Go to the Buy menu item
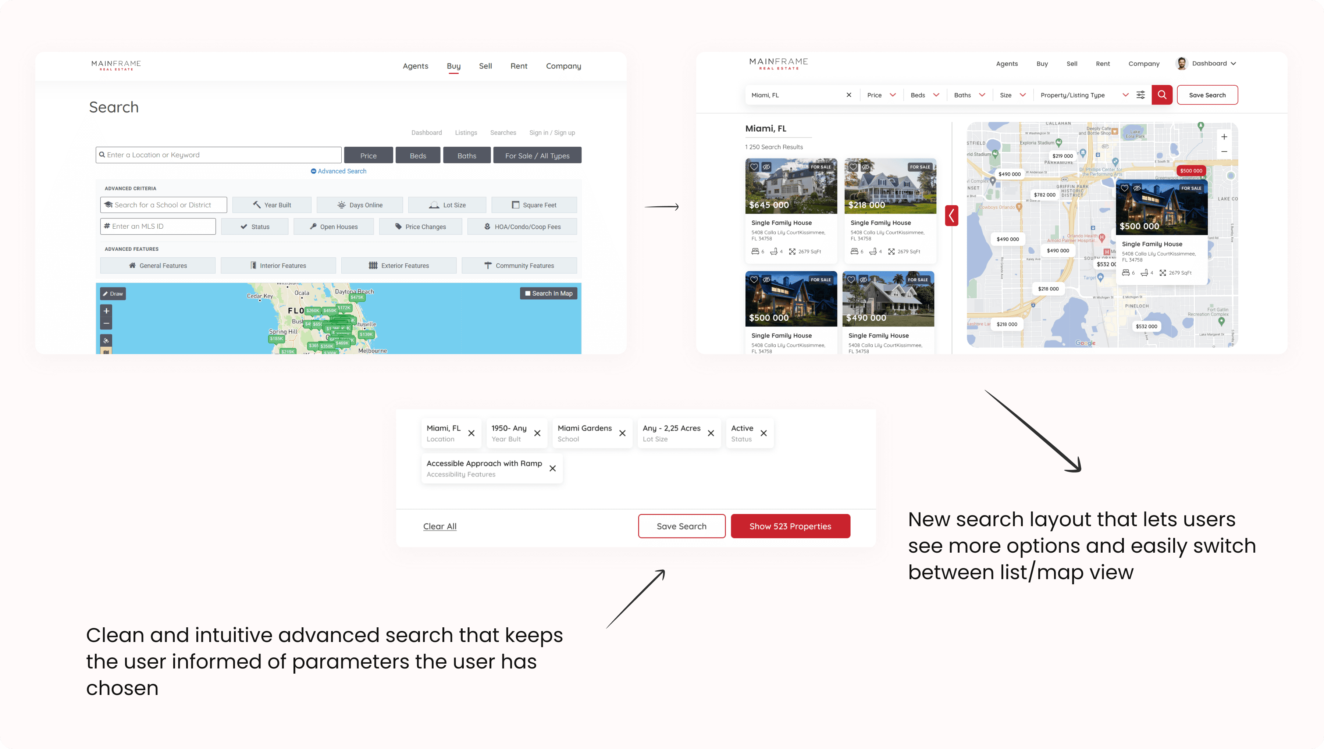Screen dimensions: 1324x749 453,66
